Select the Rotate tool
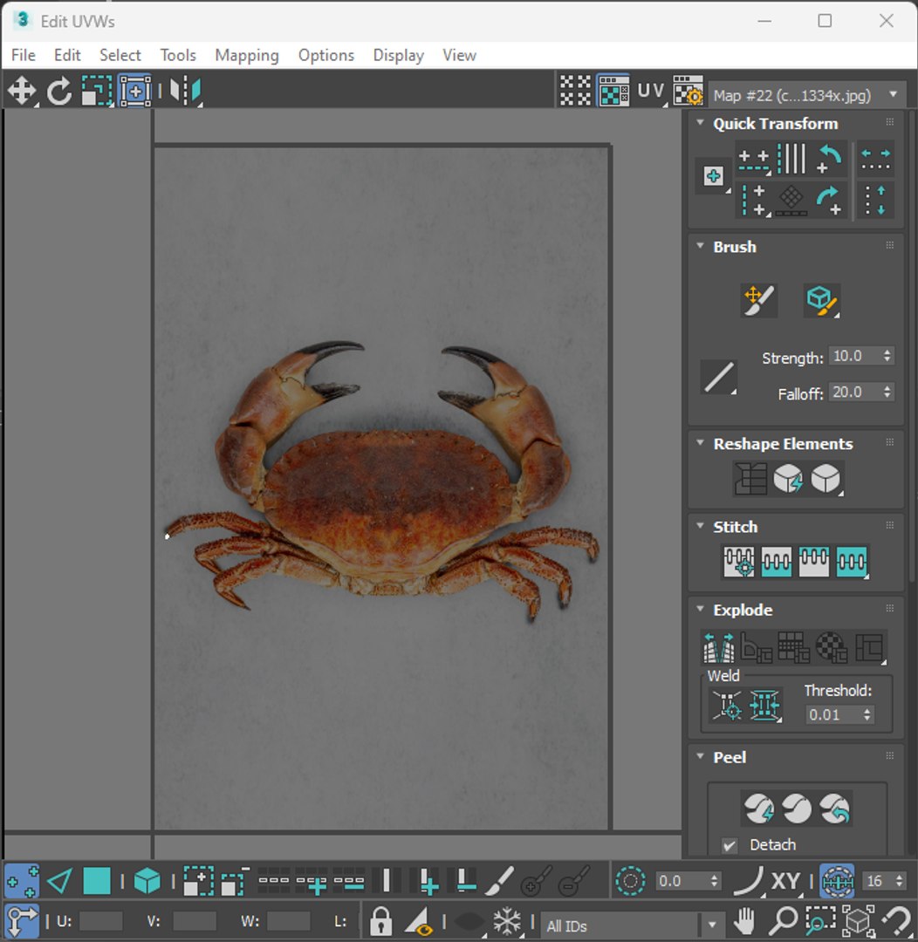Screen dimensions: 918x942 tap(59, 92)
